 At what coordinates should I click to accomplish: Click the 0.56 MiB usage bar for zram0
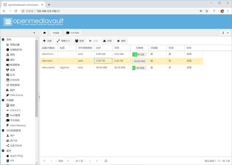tap(139, 68)
